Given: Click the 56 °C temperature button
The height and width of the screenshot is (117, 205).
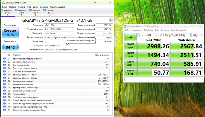Looking at the screenshot, I should tap(11, 48).
